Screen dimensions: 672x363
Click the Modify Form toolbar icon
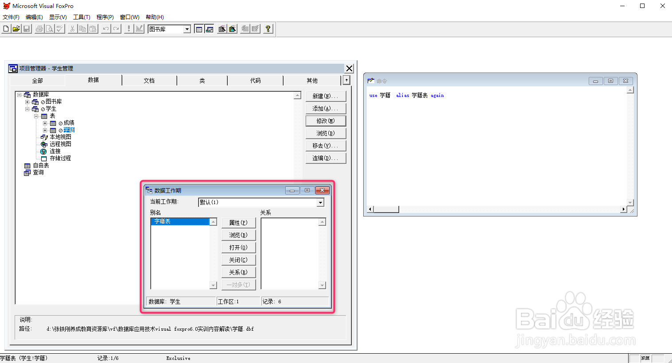139,29
